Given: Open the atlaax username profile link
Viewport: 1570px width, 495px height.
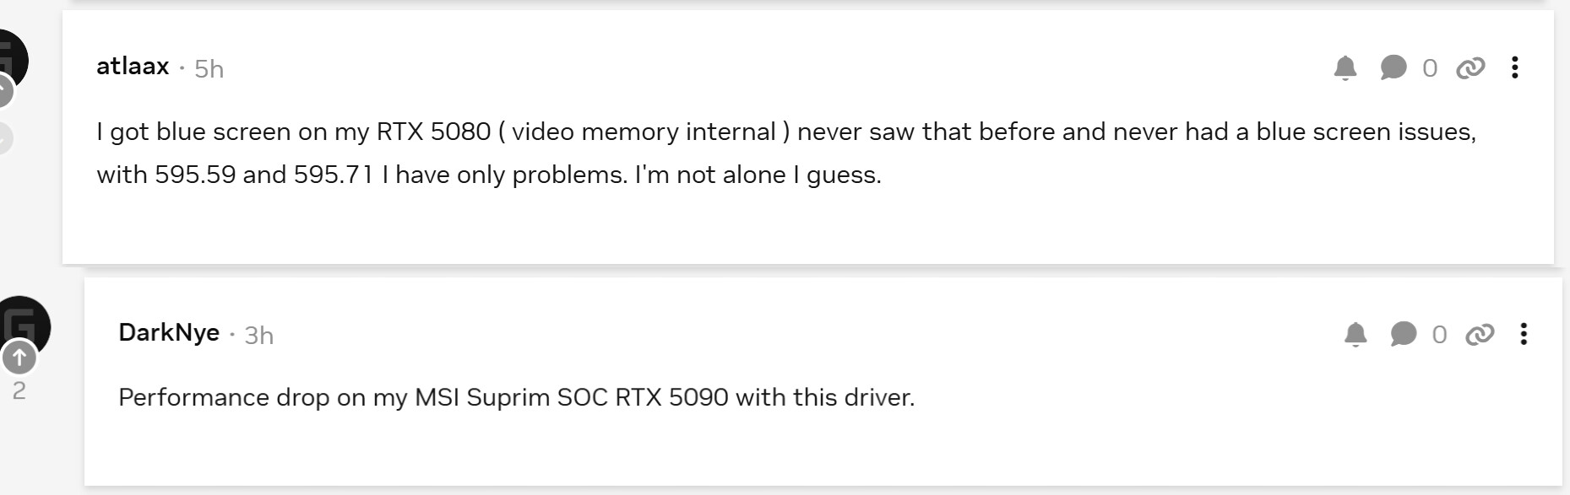Looking at the screenshot, I should point(133,67).
